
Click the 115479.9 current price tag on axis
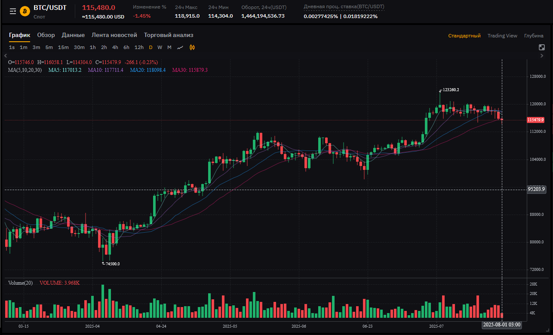click(x=535, y=120)
